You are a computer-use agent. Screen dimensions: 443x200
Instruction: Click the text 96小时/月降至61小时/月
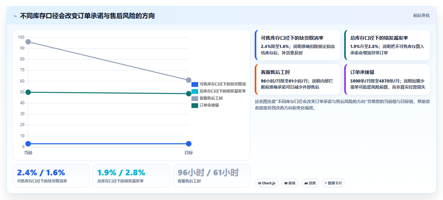click(284, 81)
